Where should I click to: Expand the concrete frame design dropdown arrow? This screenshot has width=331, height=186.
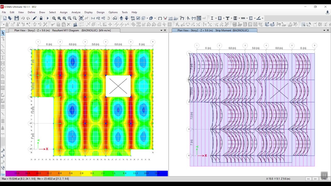pyautogui.click(x=239, y=18)
